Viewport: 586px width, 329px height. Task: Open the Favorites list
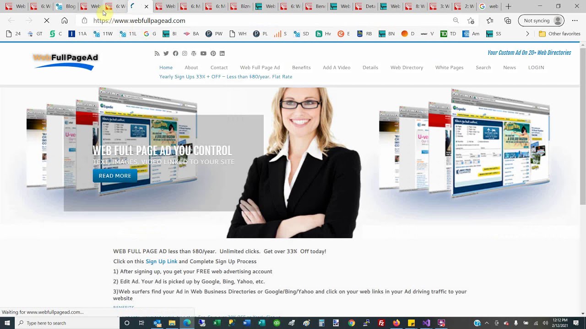coord(490,21)
